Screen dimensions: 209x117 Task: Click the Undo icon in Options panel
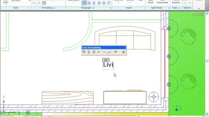coord(185,3)
